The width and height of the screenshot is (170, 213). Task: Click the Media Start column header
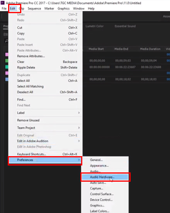tap(96, 49)
